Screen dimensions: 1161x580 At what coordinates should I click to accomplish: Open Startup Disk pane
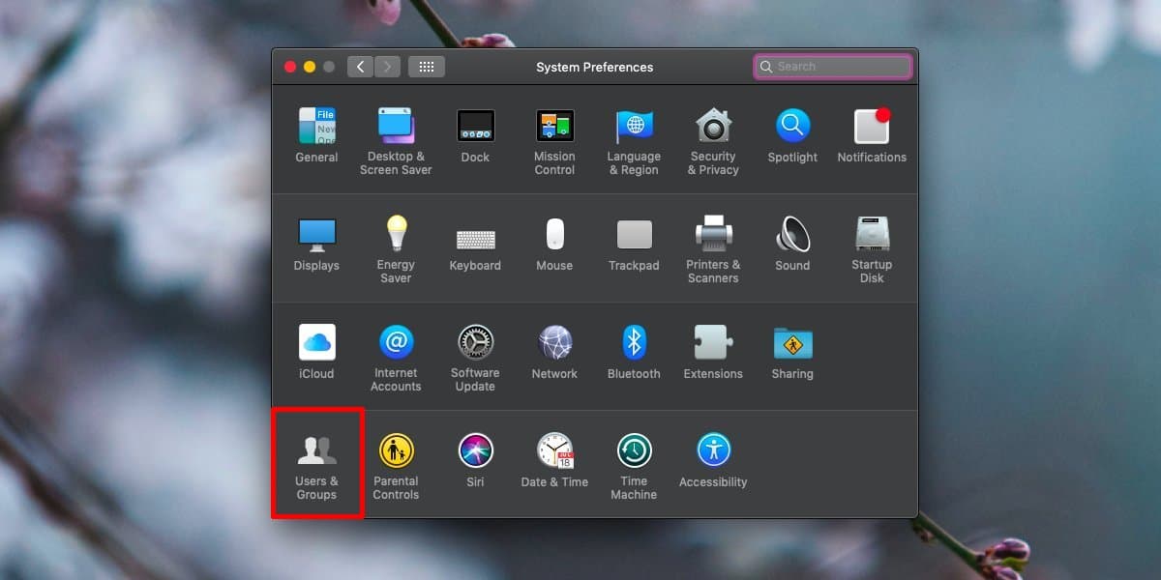(x=872, y=249)
